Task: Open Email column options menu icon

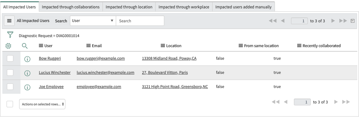Action: click(x=88, y=46)
